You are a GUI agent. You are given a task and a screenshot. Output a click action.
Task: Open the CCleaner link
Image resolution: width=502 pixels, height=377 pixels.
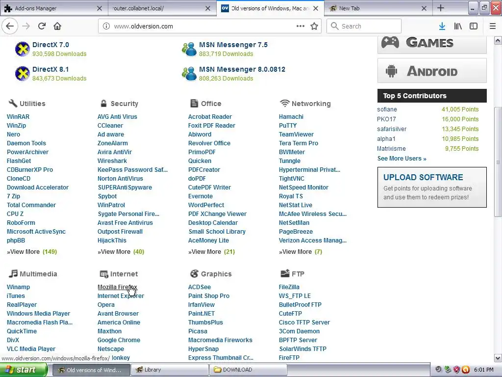[110, 126]
